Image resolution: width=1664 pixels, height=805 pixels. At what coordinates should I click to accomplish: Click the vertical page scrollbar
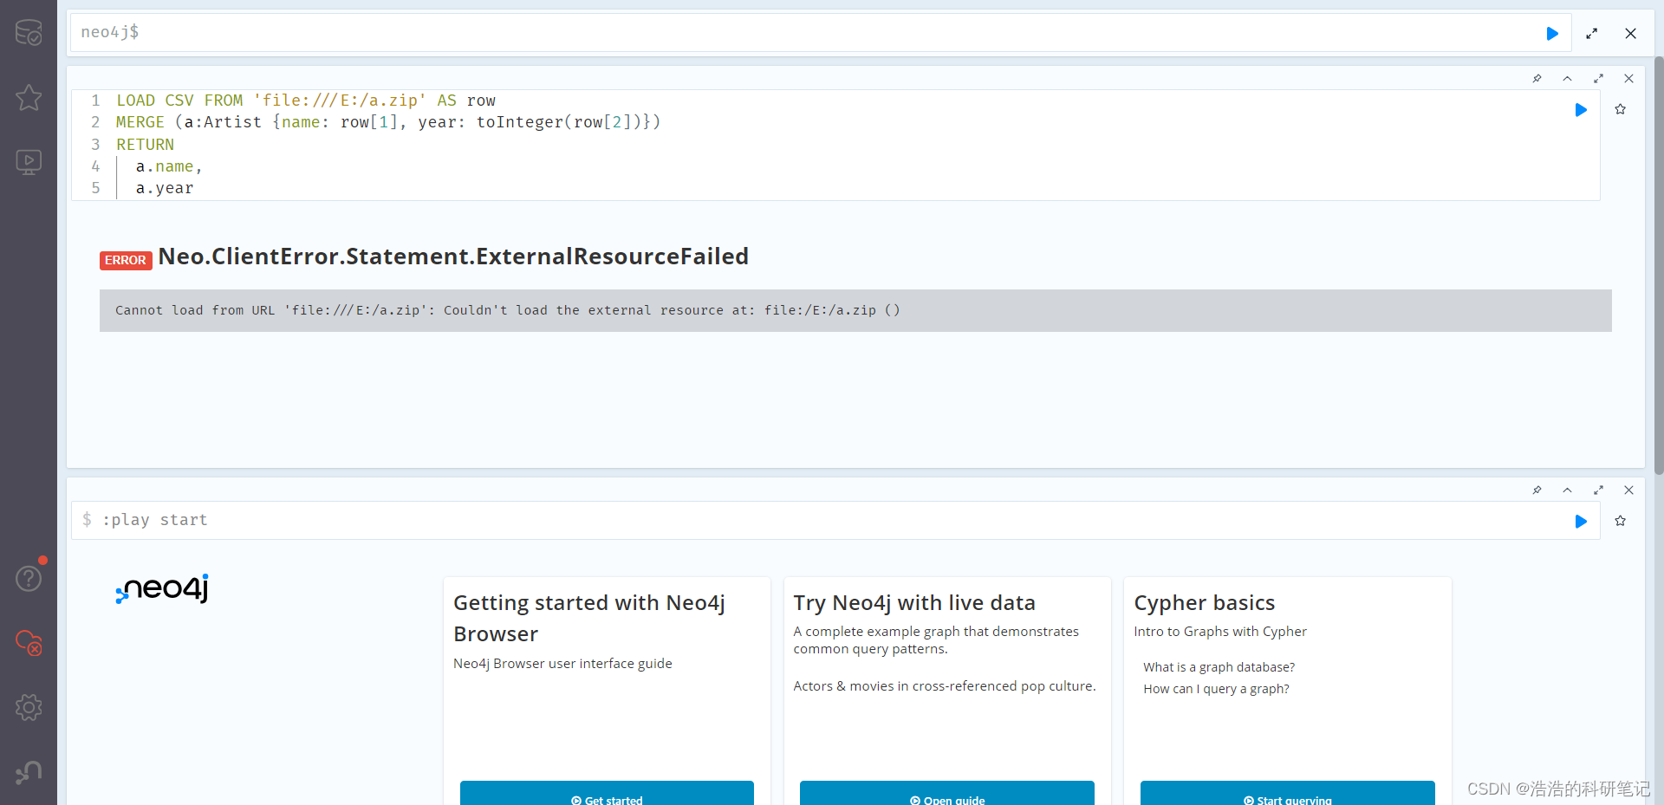pos(1659,264)
